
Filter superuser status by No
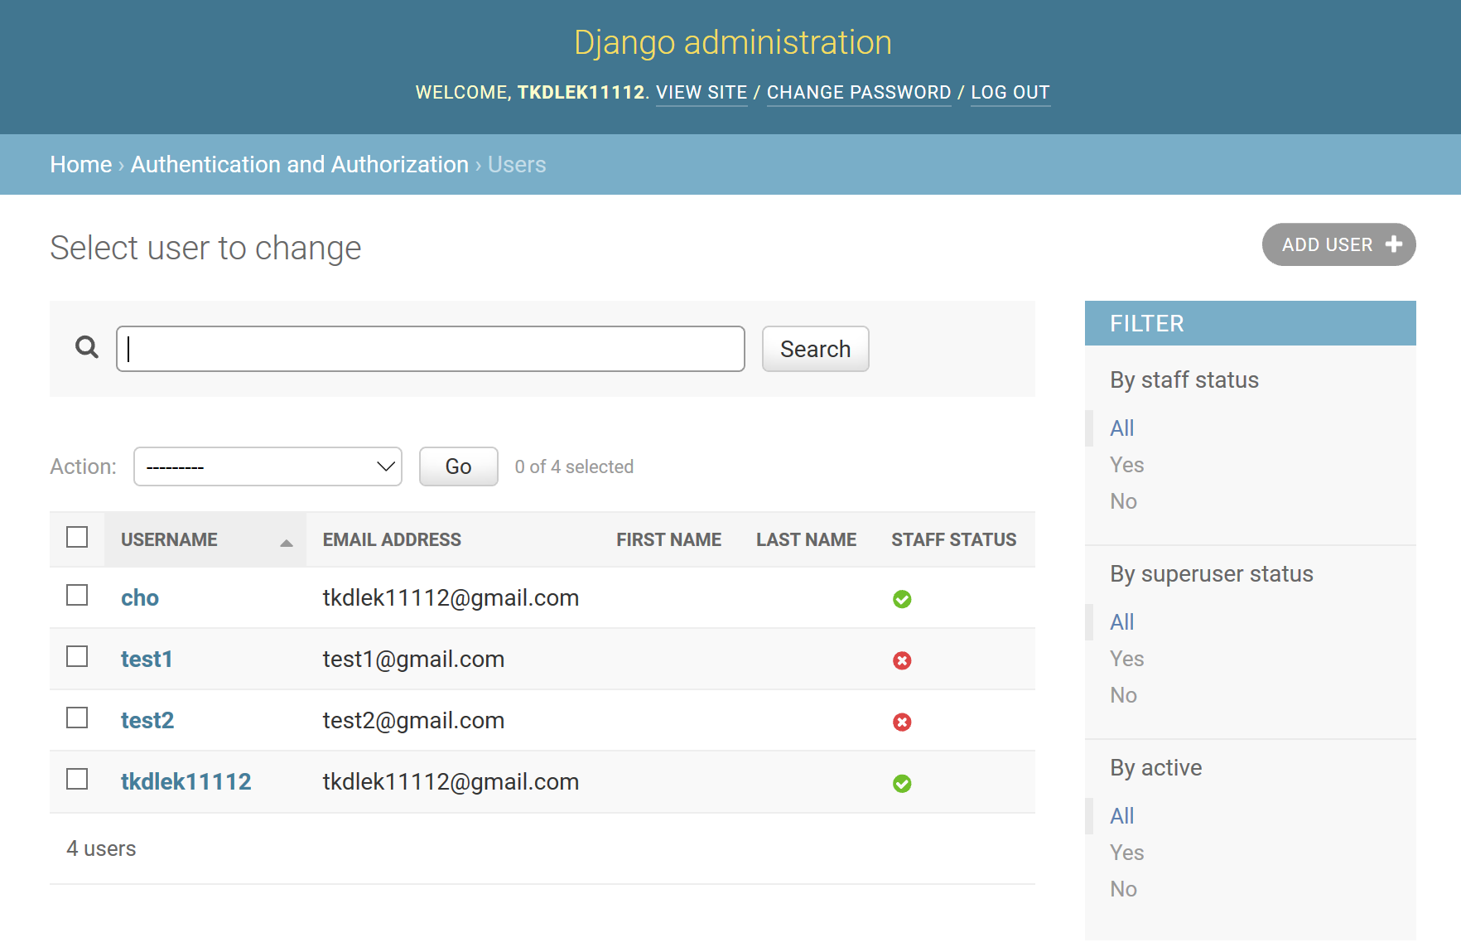[x=1123, y=695]
